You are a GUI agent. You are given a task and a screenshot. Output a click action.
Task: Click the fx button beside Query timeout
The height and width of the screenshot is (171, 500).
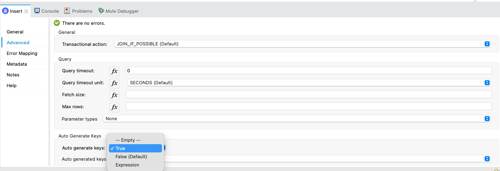(x=114, y=71)
